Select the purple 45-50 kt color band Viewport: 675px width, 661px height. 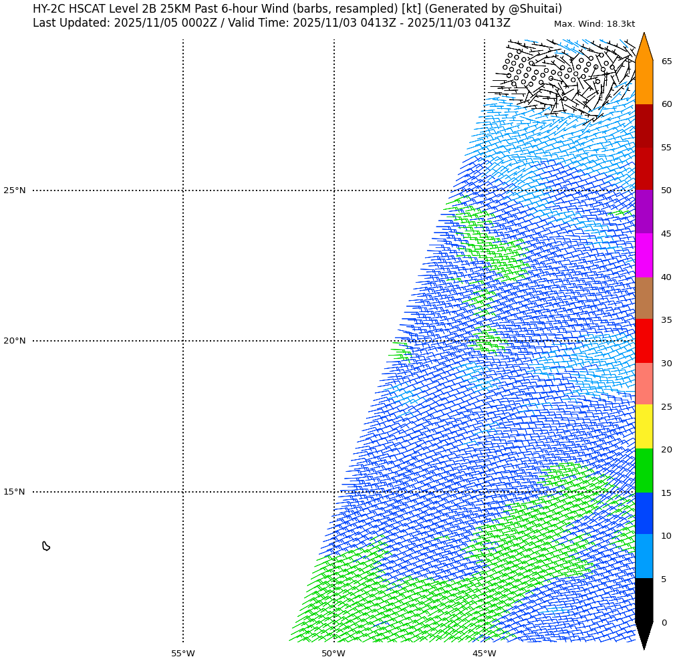[644, 212]
